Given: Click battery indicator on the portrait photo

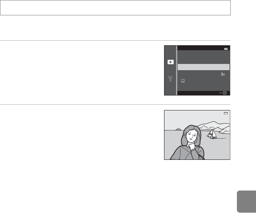Looking at the screenshot, I should [x=226, y=113].
